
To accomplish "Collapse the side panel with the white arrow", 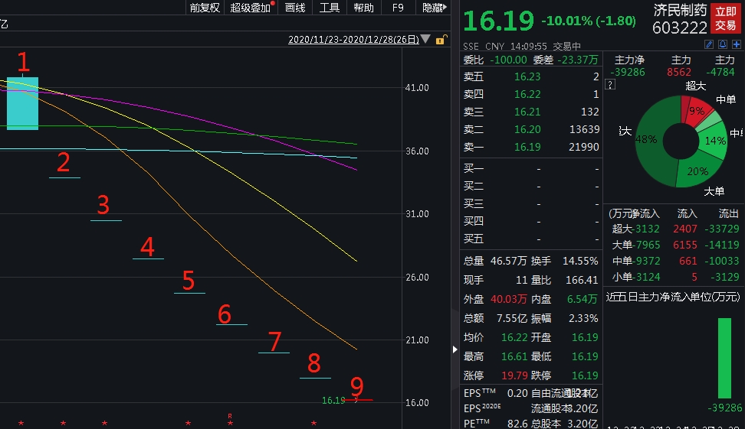I will (455, 349).
